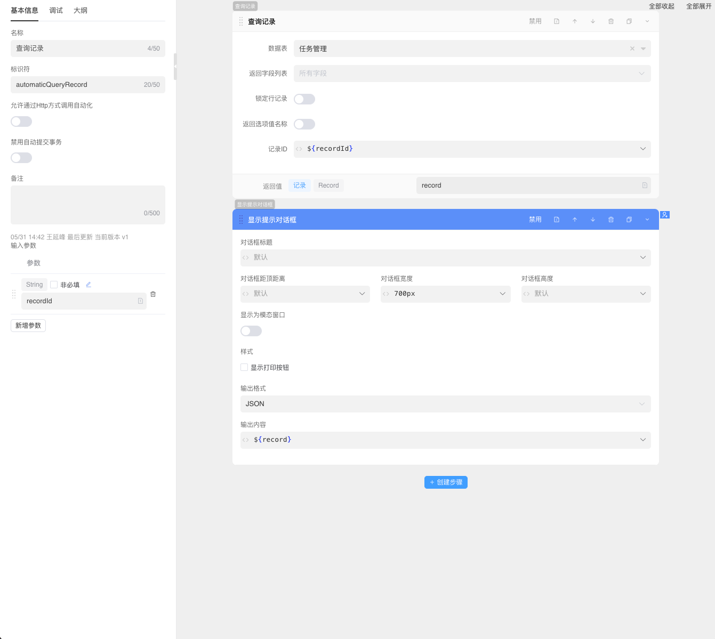This screenshot has height=639, width=715.
Task: Collapse the 查询记录 step with chevron
Action: click(647, 21)
